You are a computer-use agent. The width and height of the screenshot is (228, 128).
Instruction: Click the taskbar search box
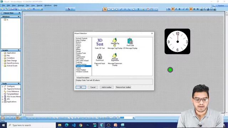pos(31,125)
